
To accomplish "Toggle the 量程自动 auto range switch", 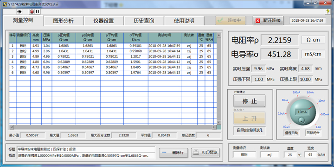I will point(292,133).
